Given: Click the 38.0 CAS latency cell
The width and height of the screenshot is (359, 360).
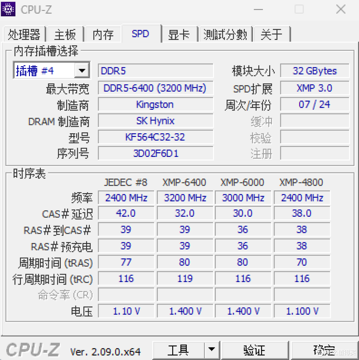Looking at the screenshot, I should [x=302, y=213].
